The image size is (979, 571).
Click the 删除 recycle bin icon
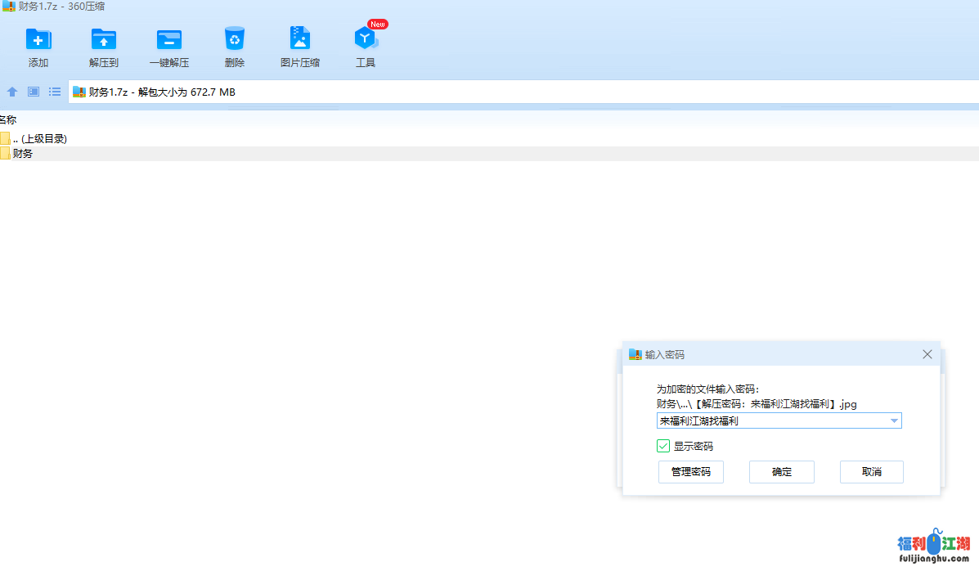pyautogui.click(x=235, y=39)
